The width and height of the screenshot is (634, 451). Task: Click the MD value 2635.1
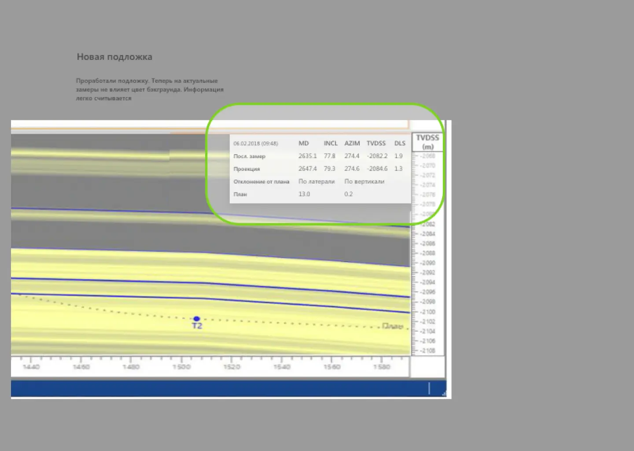tap(307, 156)
